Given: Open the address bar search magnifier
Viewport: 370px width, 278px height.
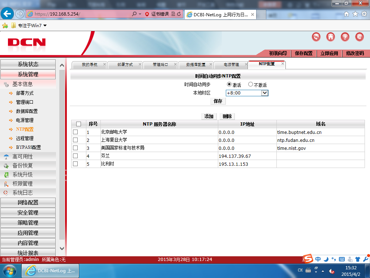Looking at the screenshot, I should click(x=134, y=14).
